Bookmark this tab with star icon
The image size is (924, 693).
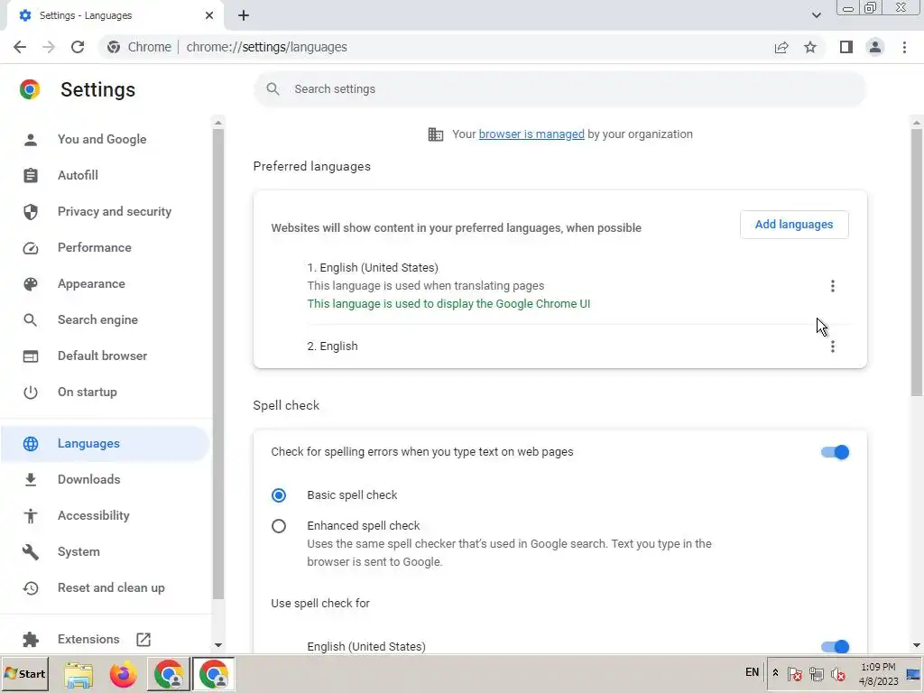tap(810, 47)
